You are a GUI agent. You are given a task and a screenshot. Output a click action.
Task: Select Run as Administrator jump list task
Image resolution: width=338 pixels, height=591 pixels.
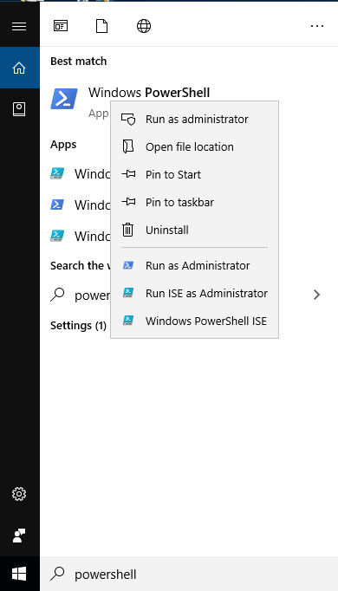[x=194, y=266]
